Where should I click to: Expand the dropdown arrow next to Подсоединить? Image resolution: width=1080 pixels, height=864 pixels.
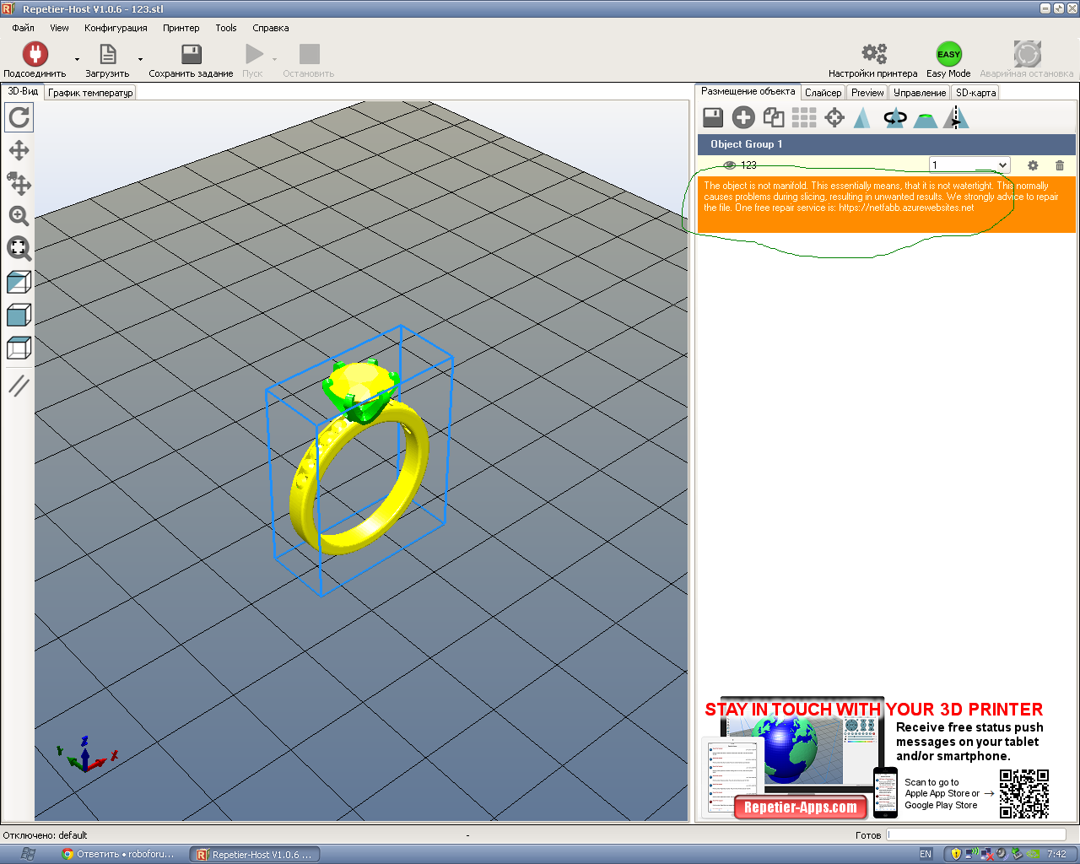coord(77,60)
